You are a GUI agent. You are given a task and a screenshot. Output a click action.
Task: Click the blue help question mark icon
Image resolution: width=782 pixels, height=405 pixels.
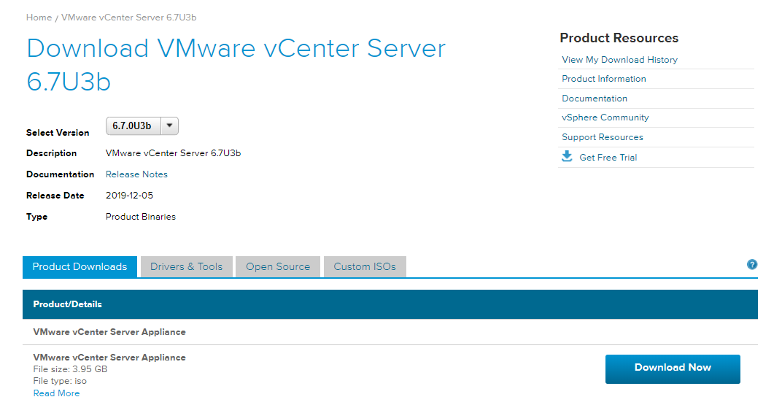[x=751, y=265]
